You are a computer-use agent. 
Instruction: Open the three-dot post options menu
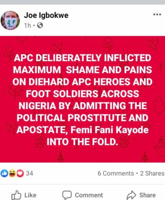pos(157,14)
